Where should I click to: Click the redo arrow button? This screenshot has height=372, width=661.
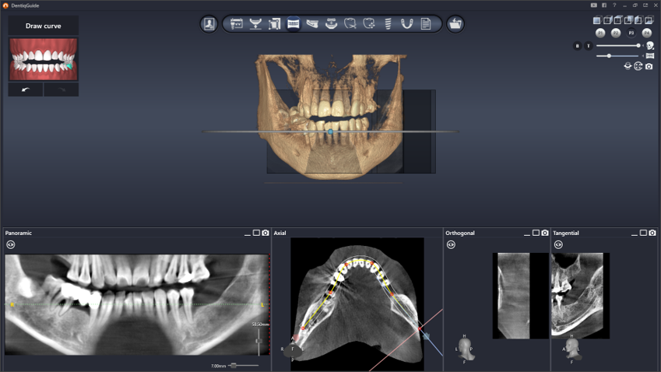point(62,89)
